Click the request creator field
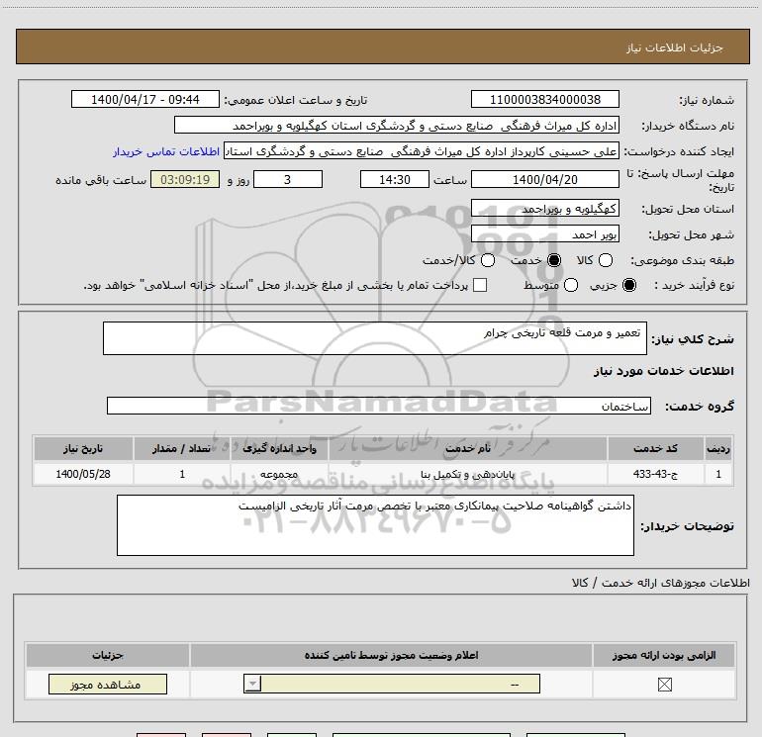Screen dimensions: 762x737 pyautogui.click(x=422, y=151)
